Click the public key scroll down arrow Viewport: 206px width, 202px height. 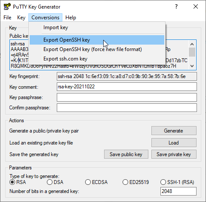[192, 66]
